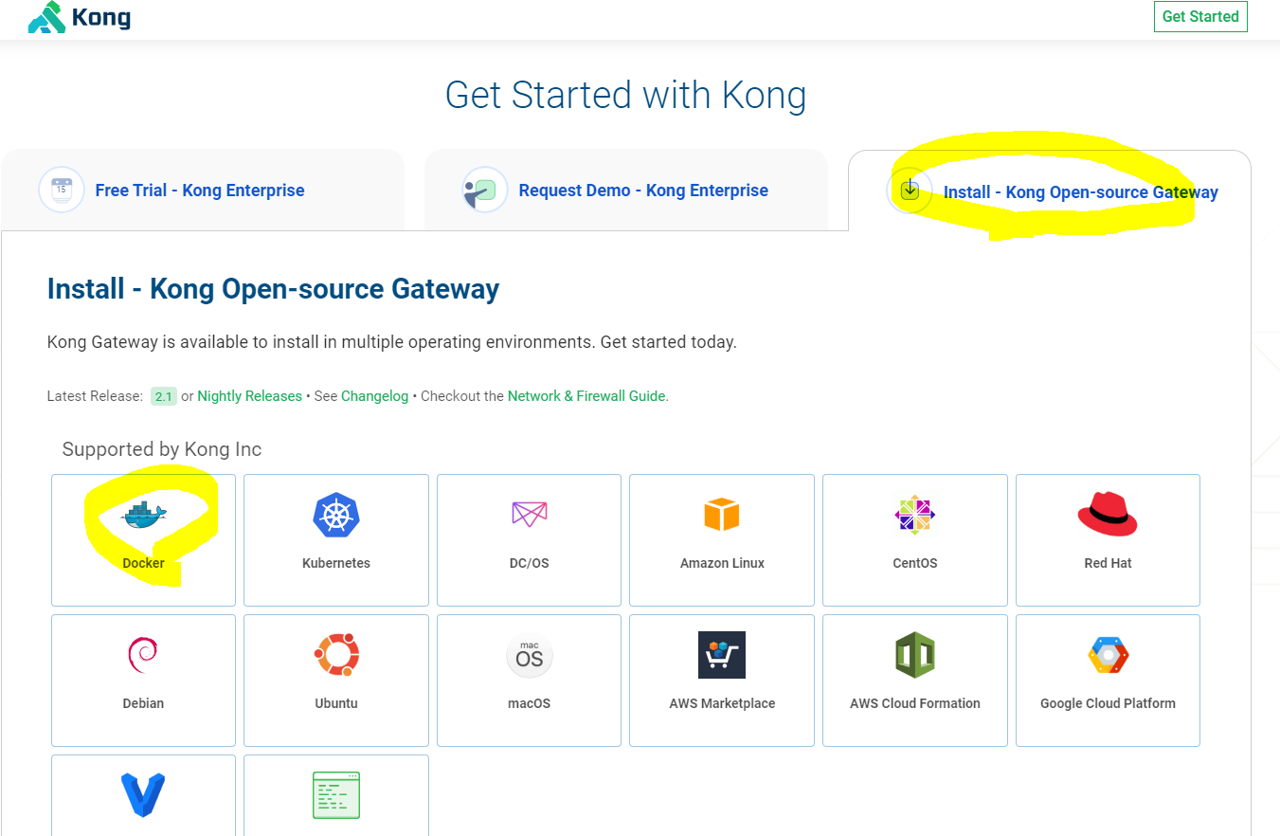Open the Network & Firewall Guide link
This screenshot has height=836, width=1280.
tap(586, 396)
